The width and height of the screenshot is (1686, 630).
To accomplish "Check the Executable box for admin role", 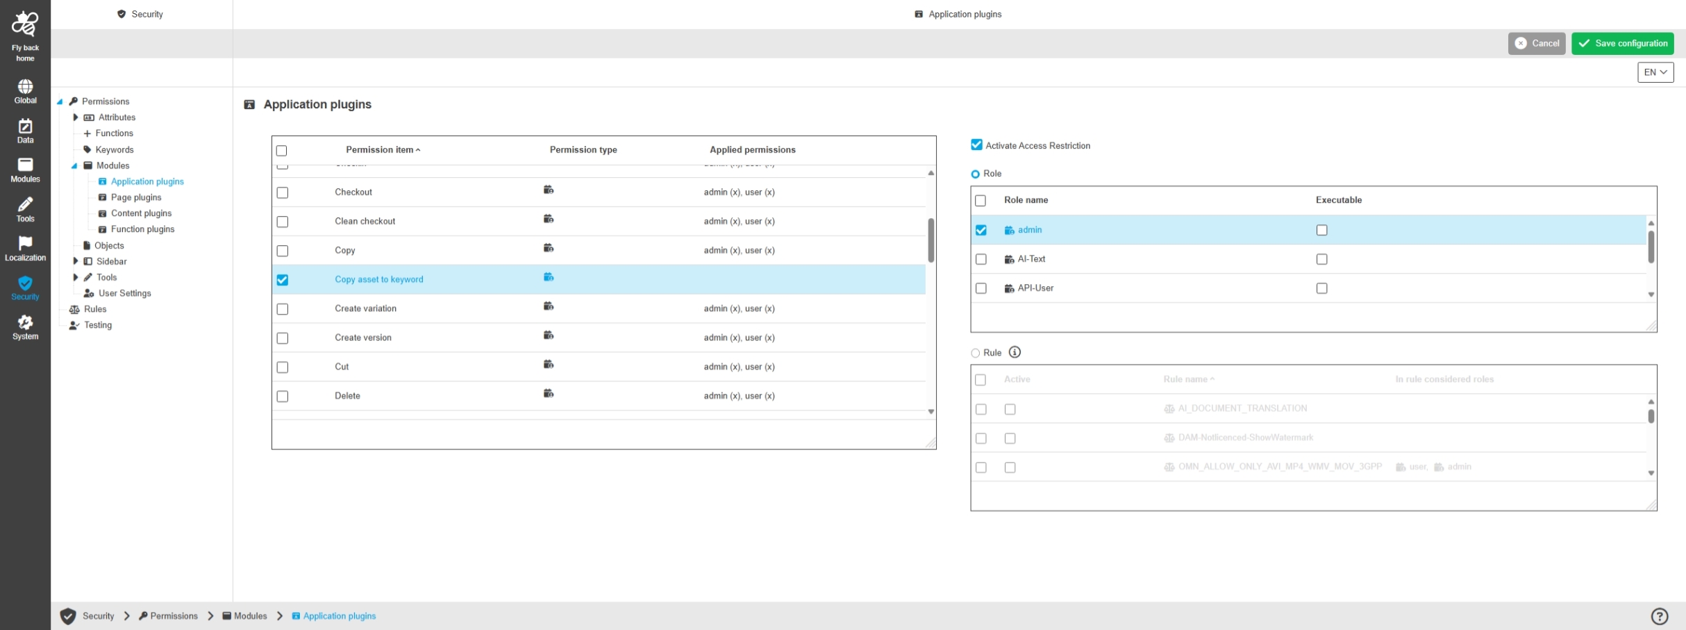I will click(x=1321, y=230).
